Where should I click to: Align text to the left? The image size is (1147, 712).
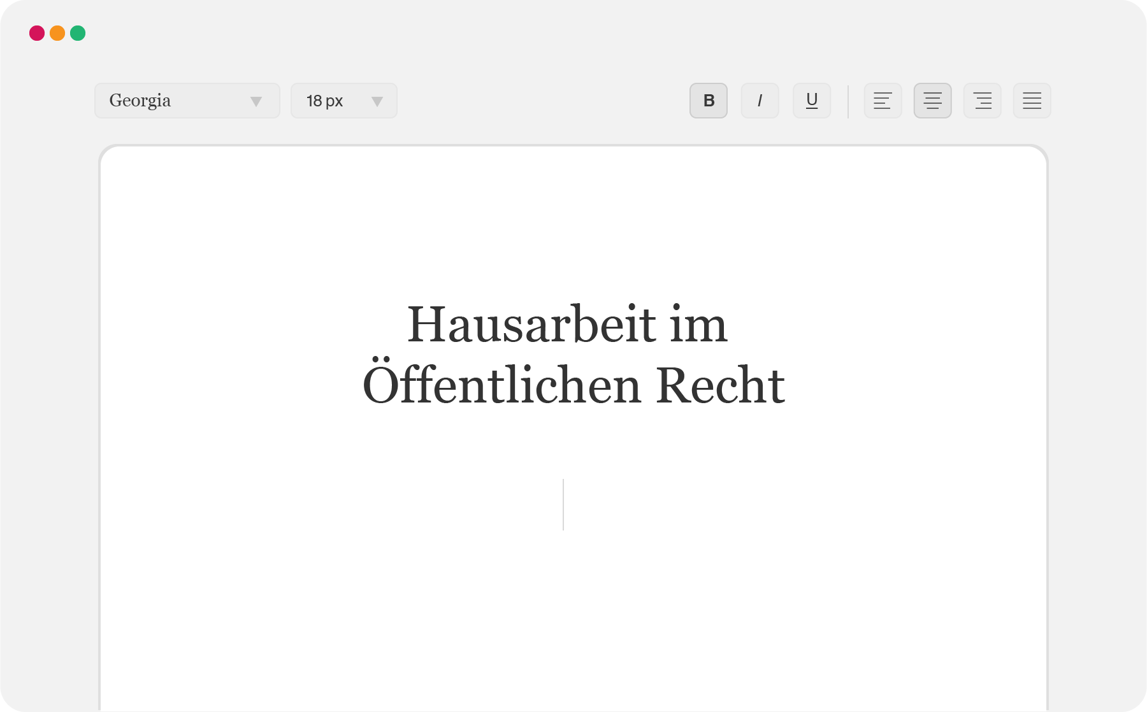click(x=883, y=100)
